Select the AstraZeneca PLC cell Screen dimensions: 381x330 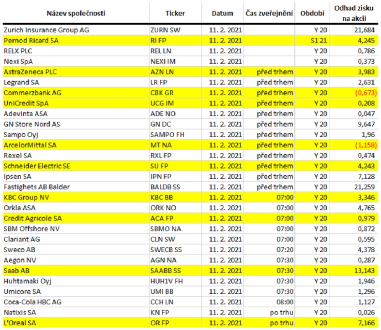pyautogui.click(x=76, y=72)
